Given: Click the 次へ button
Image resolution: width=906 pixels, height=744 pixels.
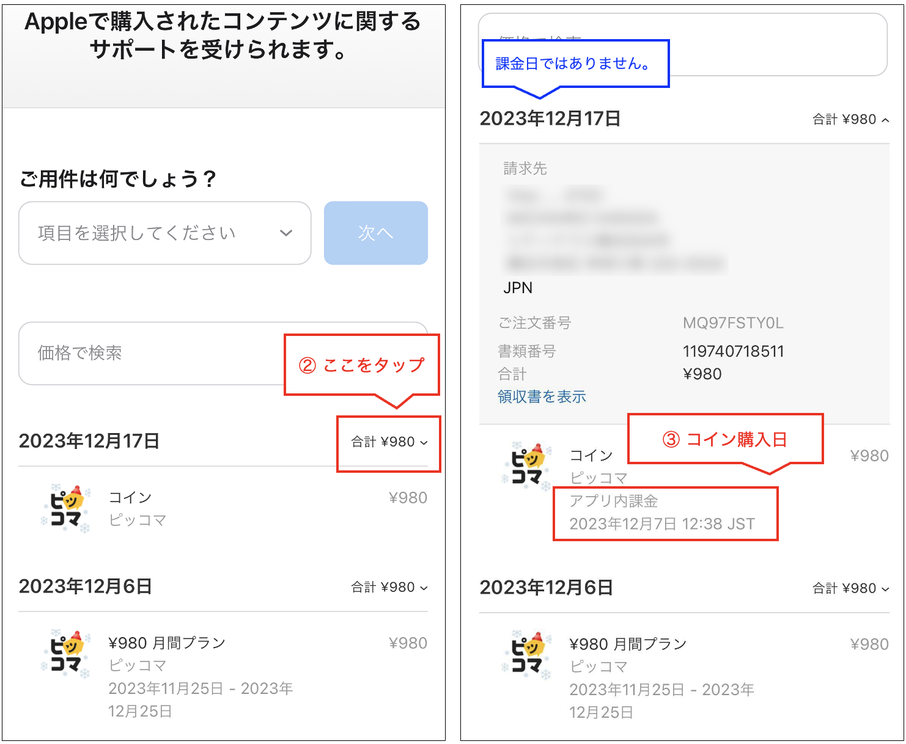Looking at the screenshot, I should [375, 233].
